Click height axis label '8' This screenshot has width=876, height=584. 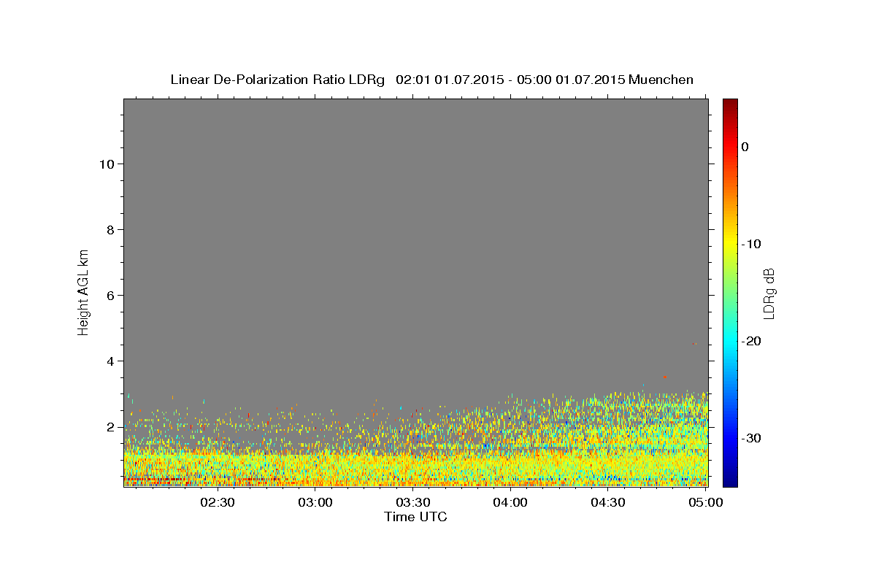point(111,230)
